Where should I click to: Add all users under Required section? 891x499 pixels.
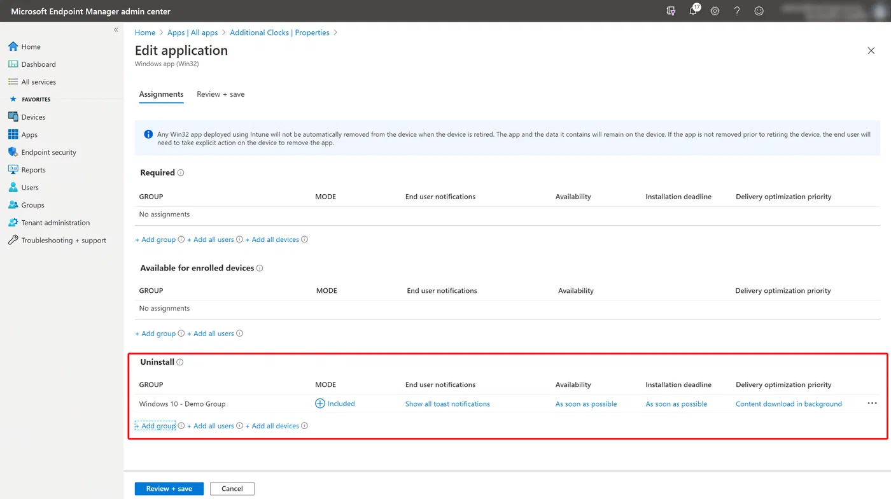coord(211,239)
